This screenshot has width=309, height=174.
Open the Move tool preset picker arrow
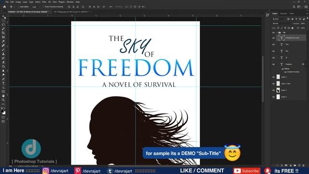coord(14,7)
